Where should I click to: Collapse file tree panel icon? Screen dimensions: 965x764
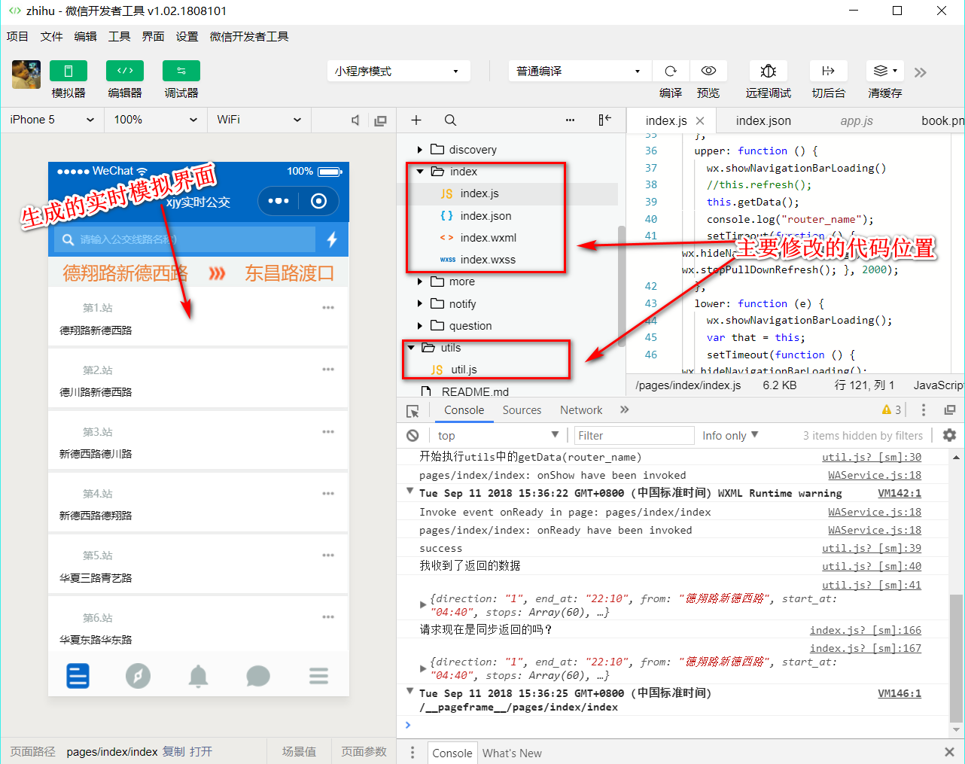click(605, 120)
